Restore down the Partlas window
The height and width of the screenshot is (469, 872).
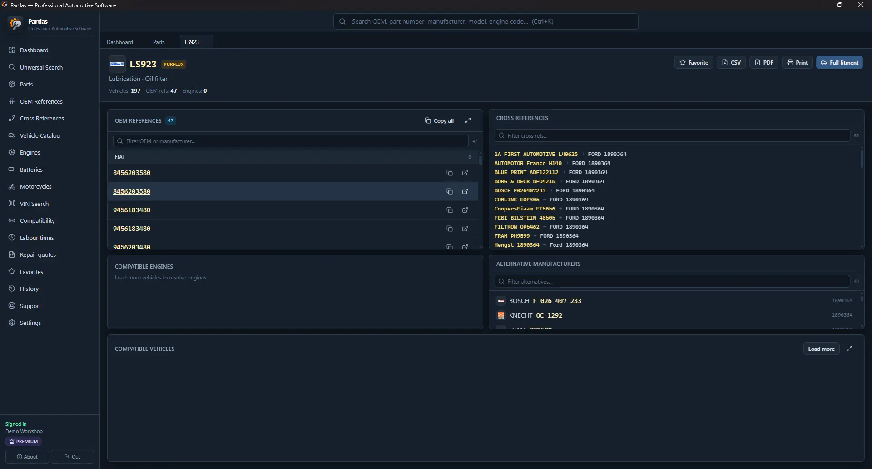tap(840, 5)
